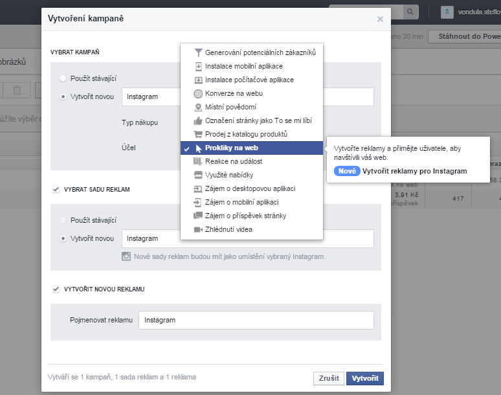Click the search magnifier icon in top bar
501x395 pixels.
click(x=410, y=12)
